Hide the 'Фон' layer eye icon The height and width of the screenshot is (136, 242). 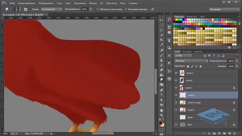[176, 125]
